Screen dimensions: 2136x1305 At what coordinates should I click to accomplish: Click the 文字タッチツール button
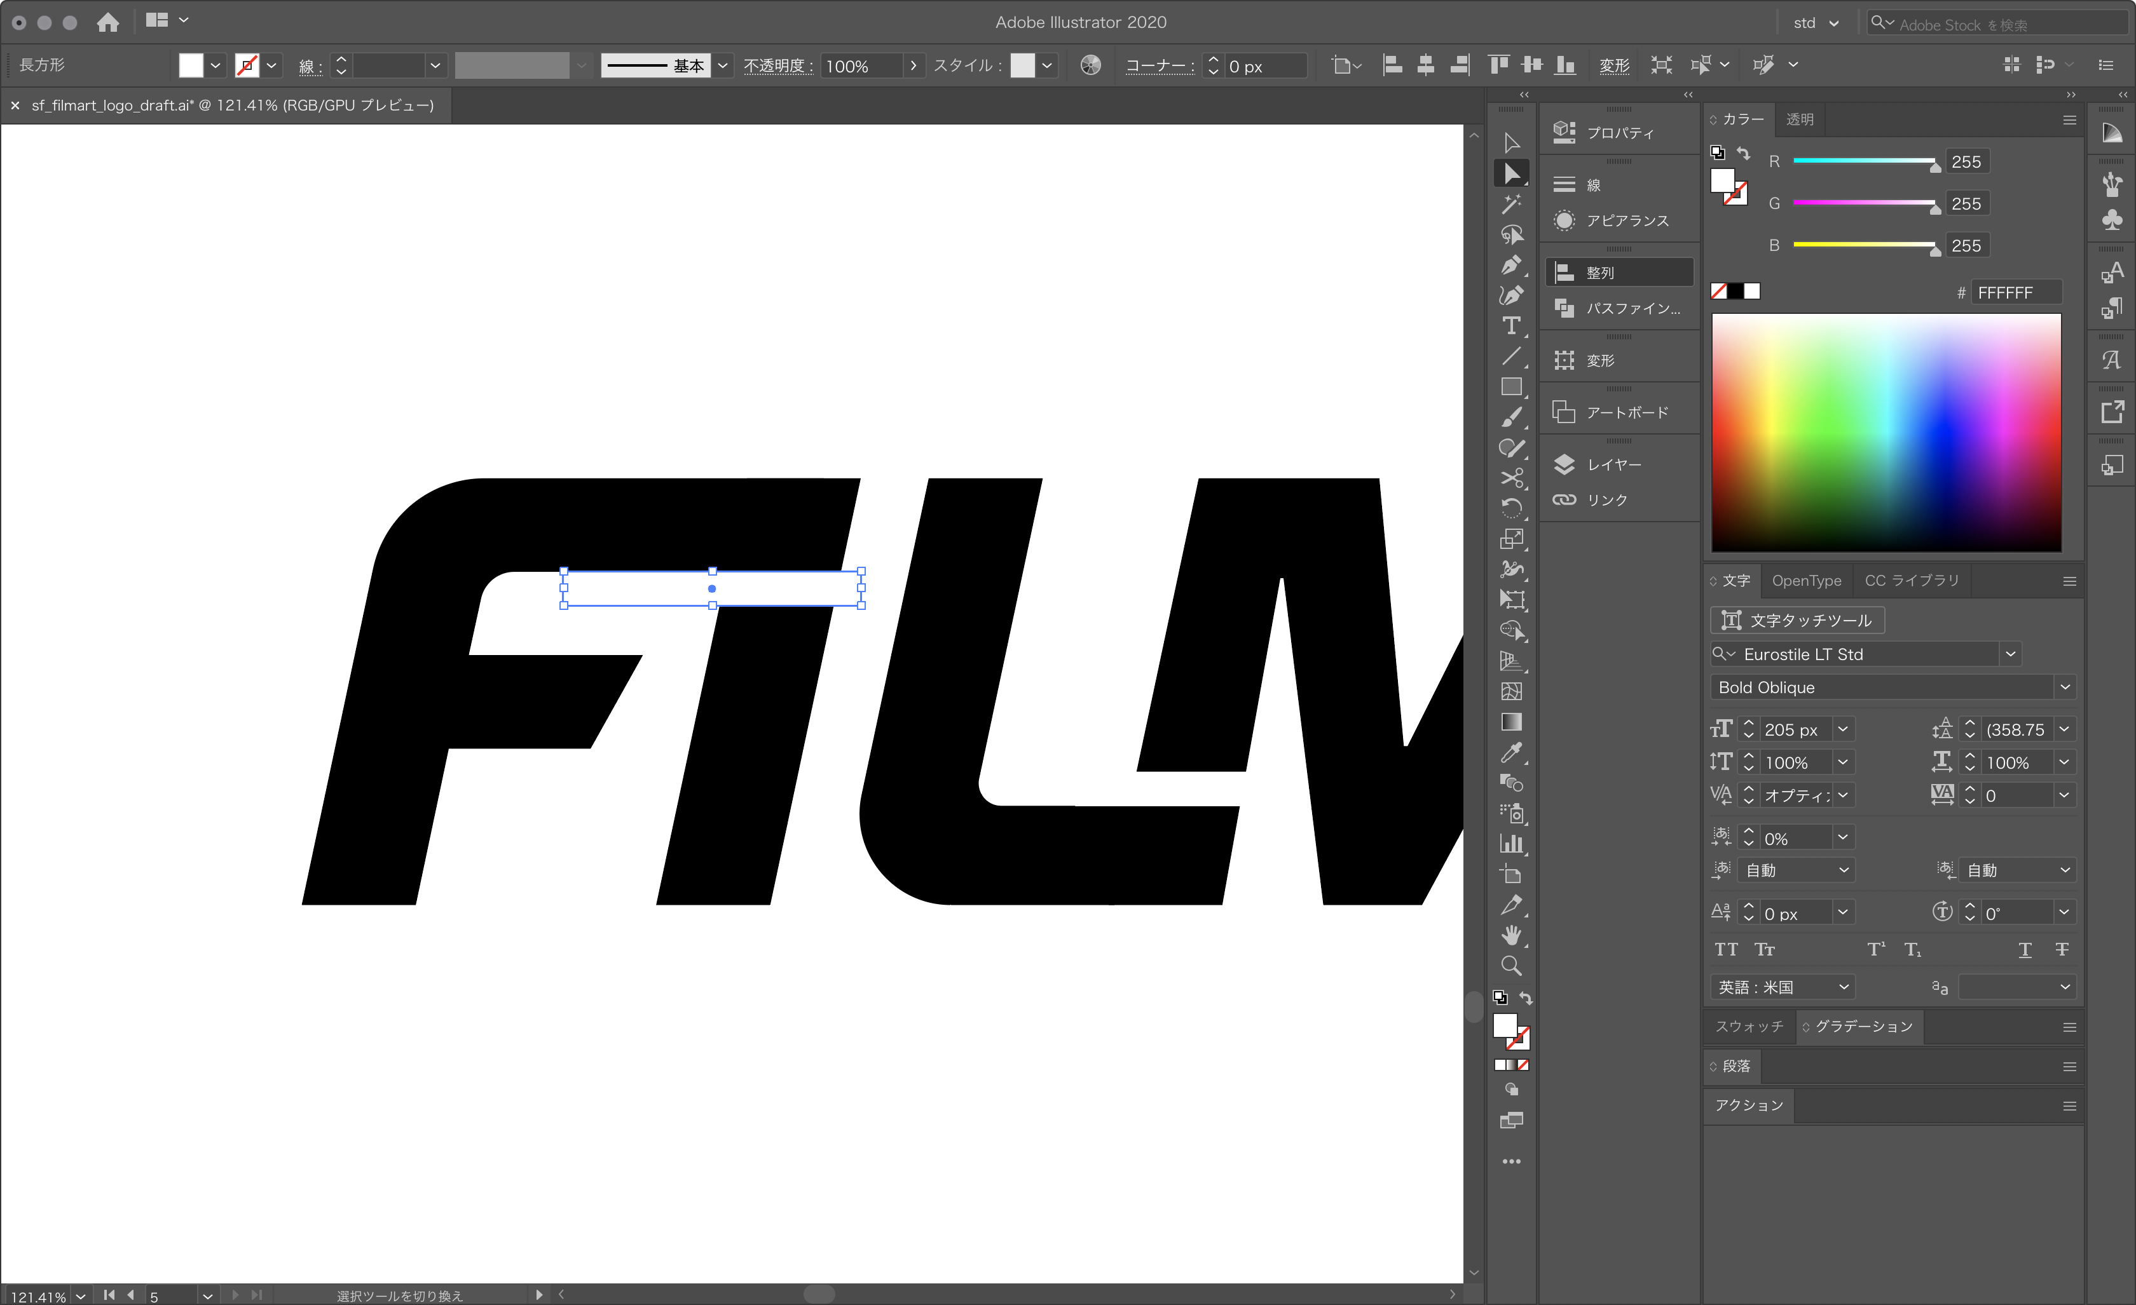[x=1796, y=621]
